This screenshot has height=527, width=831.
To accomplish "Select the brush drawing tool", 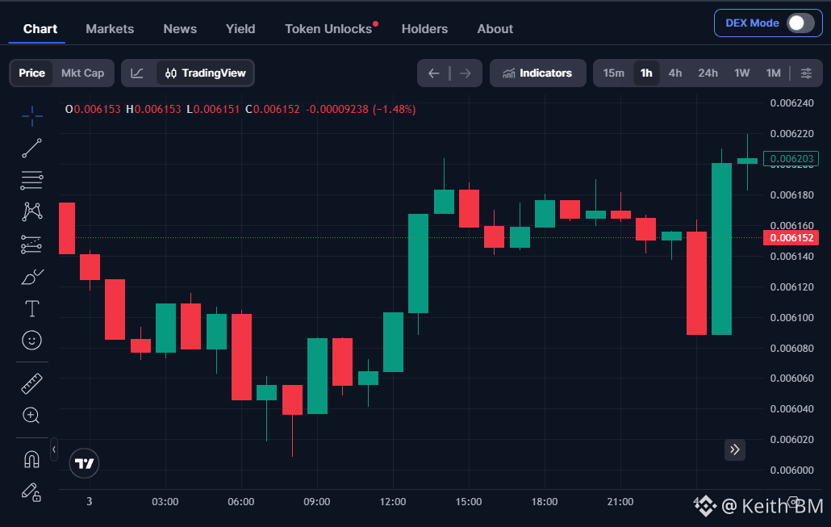I will (31, 277).
